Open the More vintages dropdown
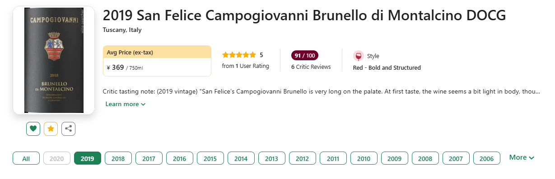The width and height of the screenshot is (555, 179). pyautogui.click(x=522, y=157)
